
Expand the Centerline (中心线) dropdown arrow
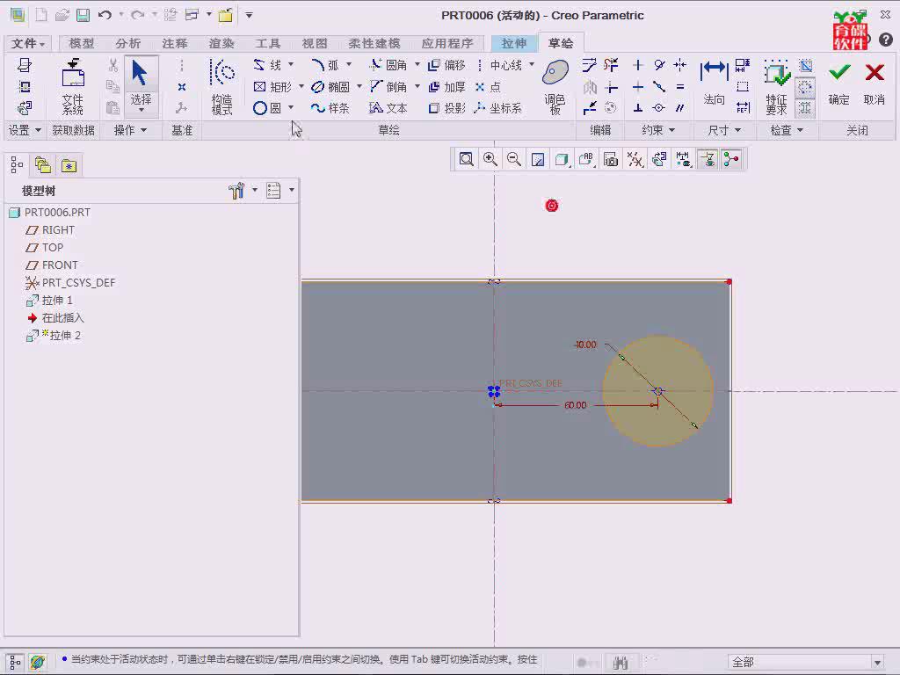pyautogui.click(x=532, y=65)
